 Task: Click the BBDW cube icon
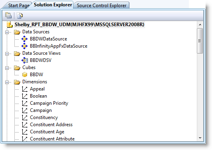click(25, 75)
